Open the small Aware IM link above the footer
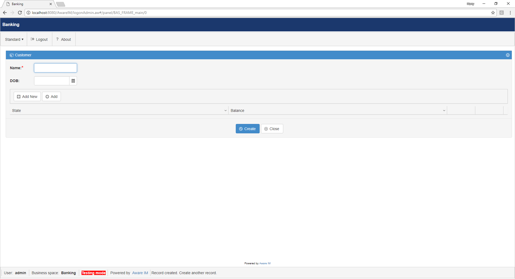Viewport: 515px width, 279px height. (265, 263)
